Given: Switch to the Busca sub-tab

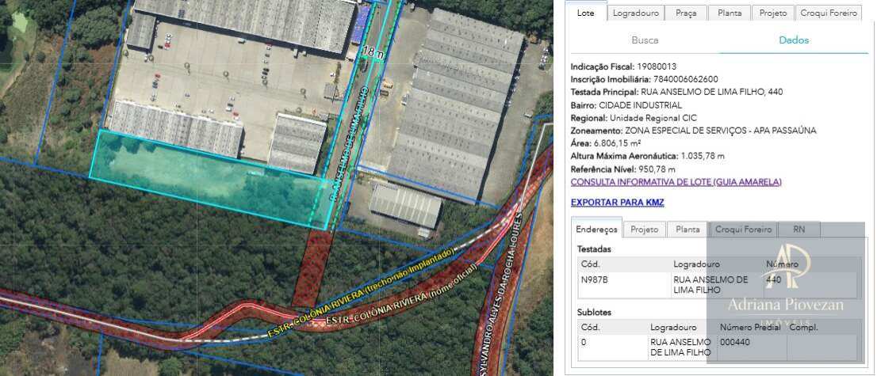Looking at the screenshot, I should coord(645,40).
